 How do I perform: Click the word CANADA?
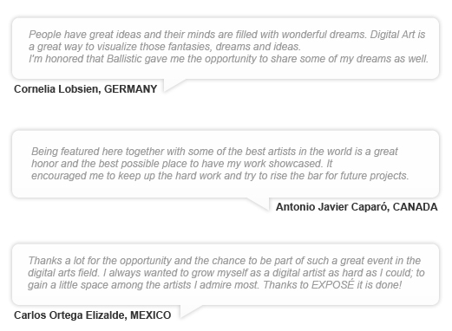[416, 207]
